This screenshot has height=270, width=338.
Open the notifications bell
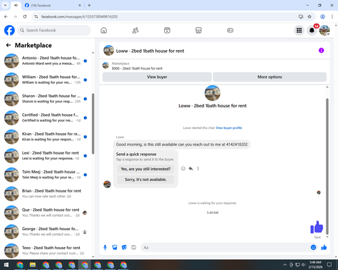[x=312, y=30]
